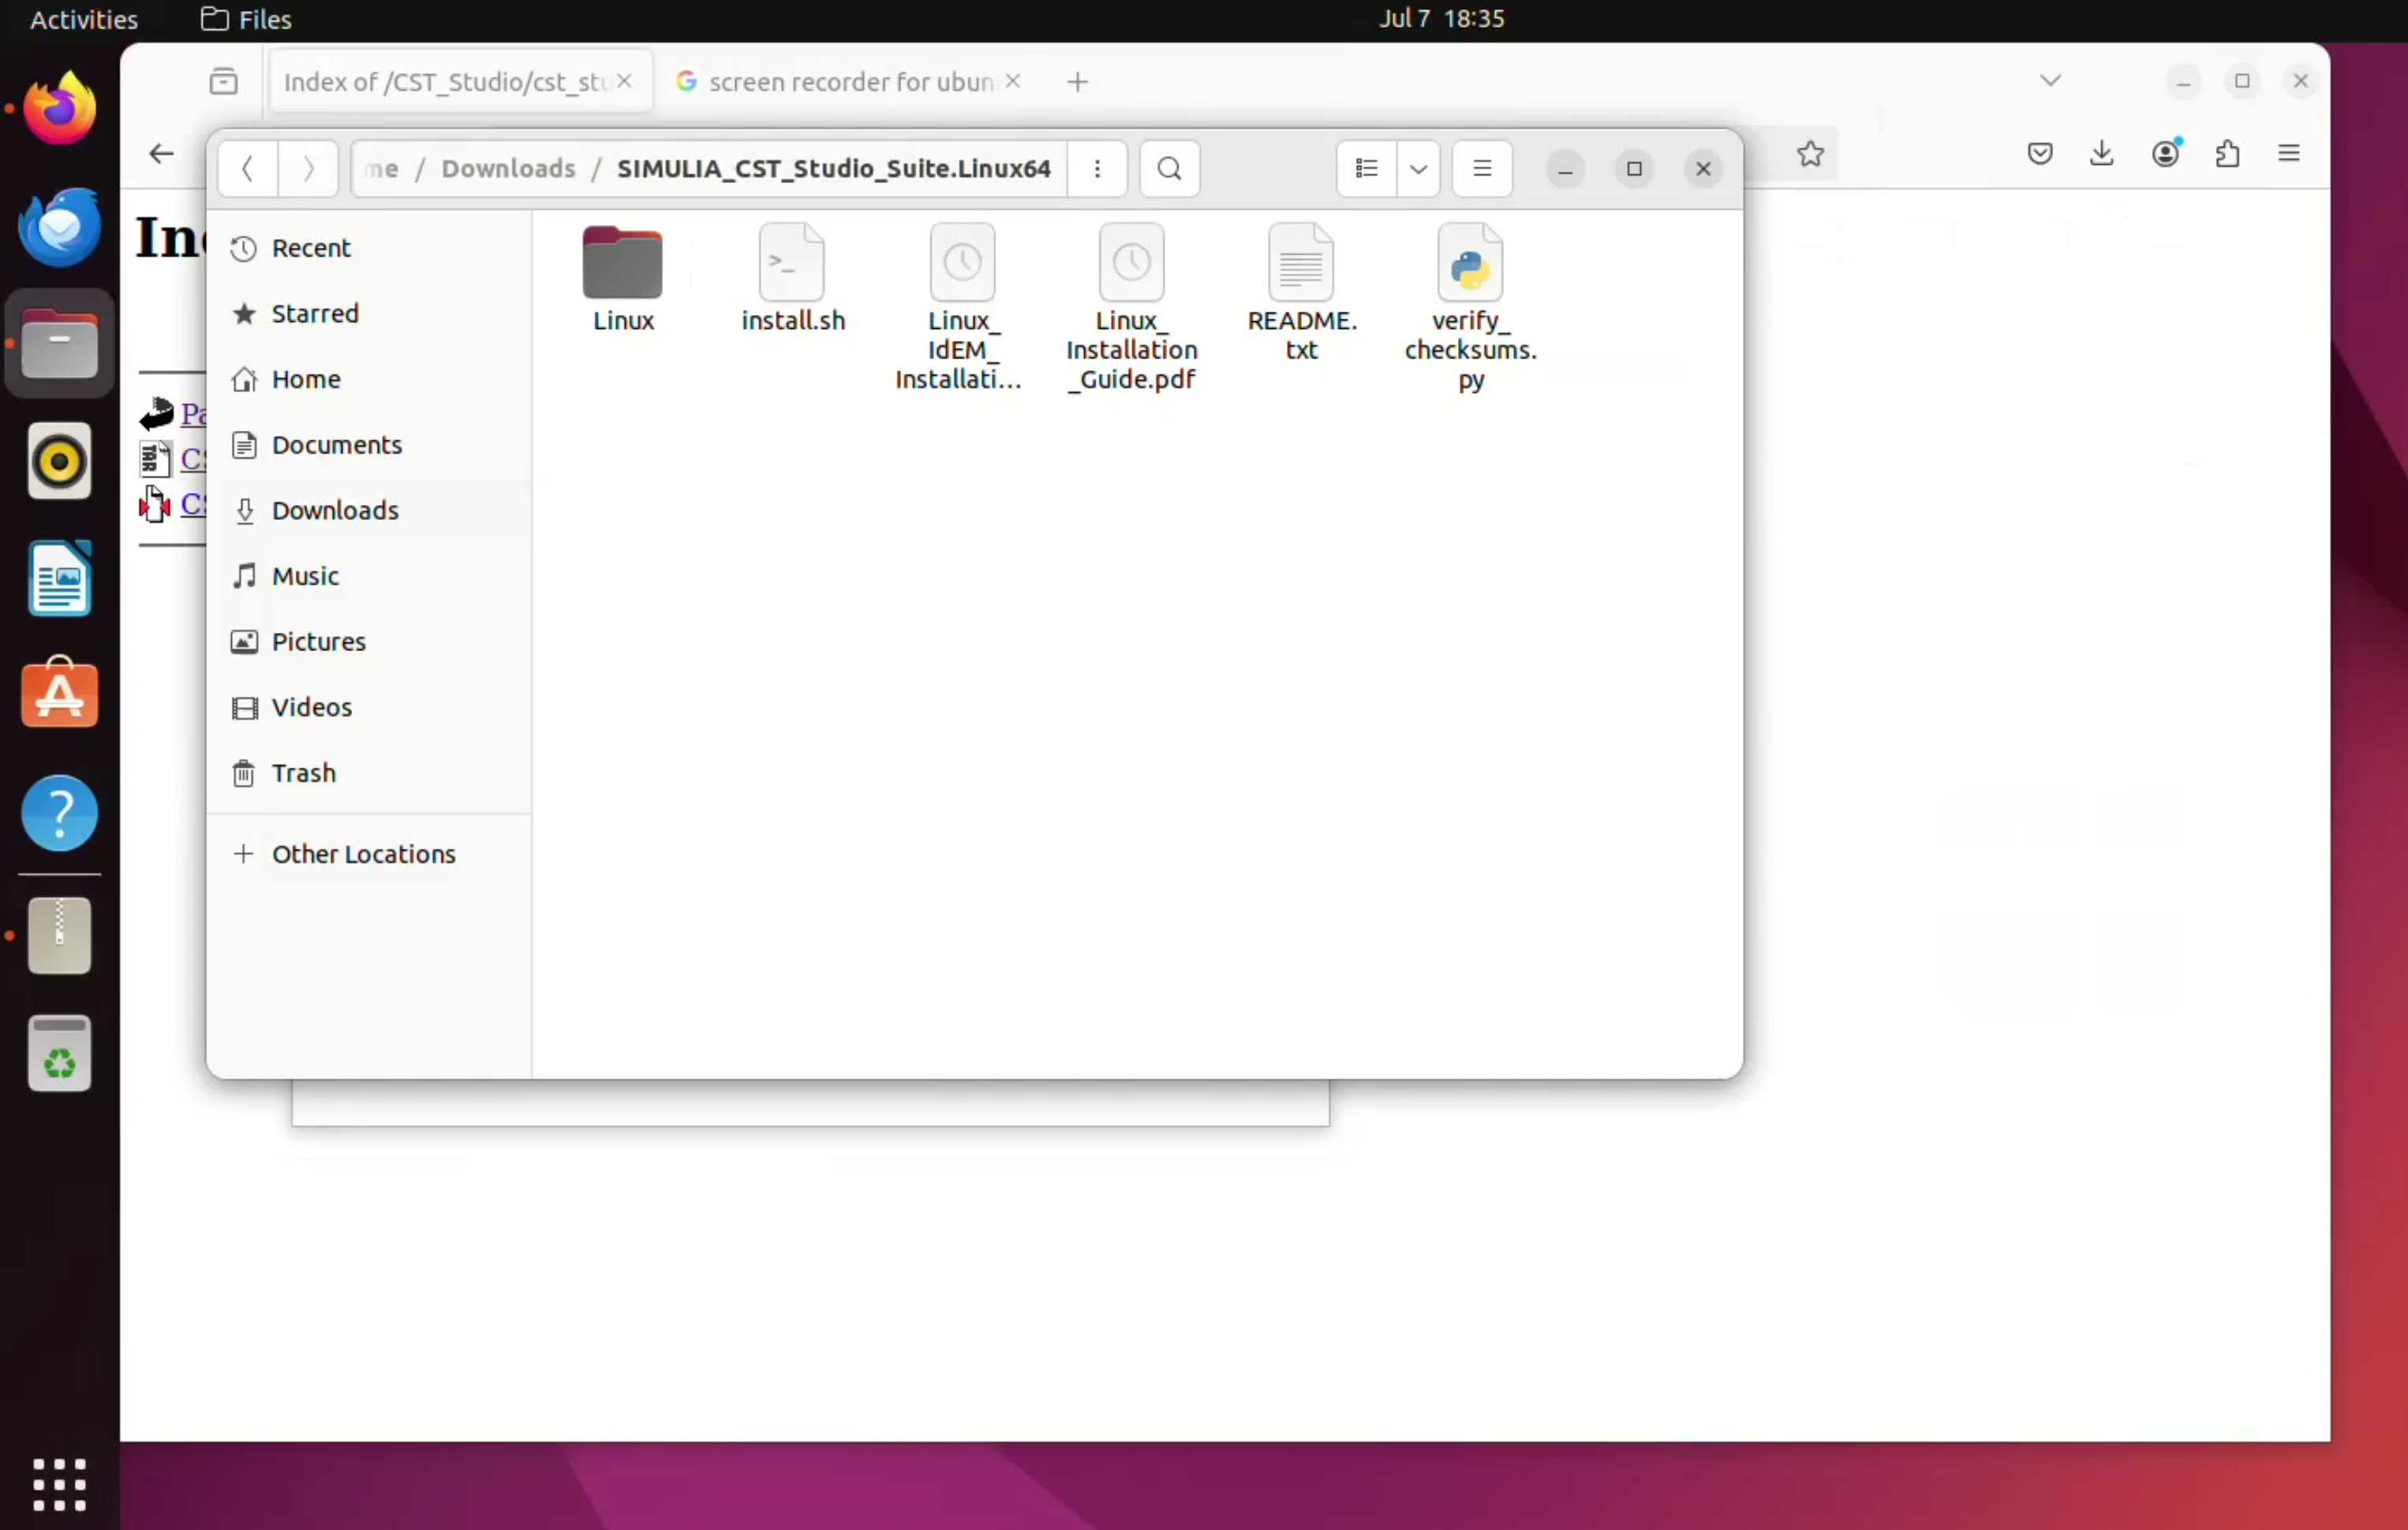Close the screen recorder tab
This screenshot has height=1530, width=2408.
click(x=1012, y=81)
